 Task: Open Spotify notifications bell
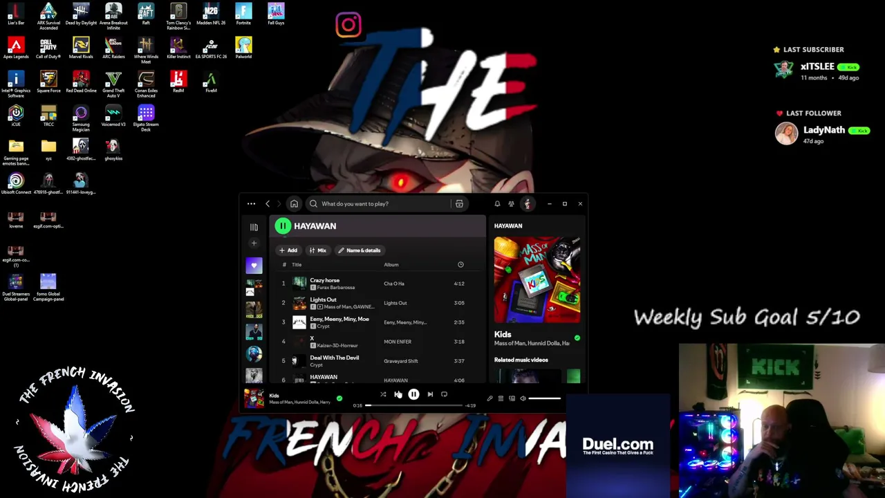(497, 204)
